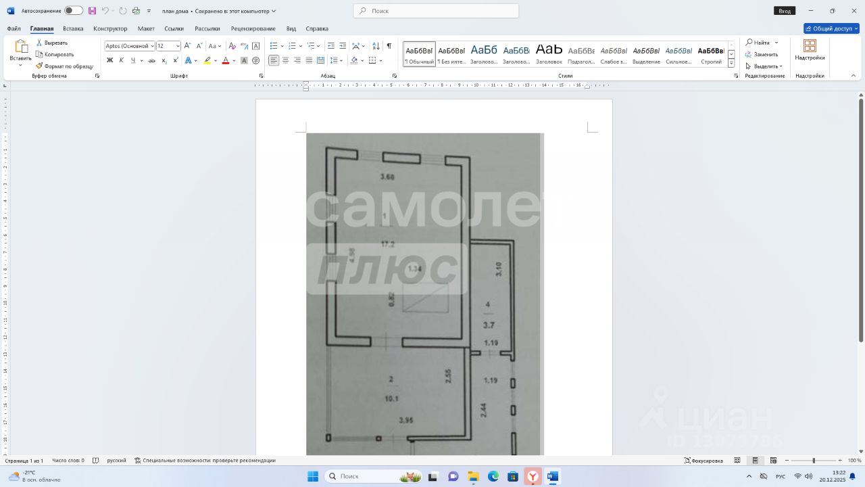Viewport: 865px width, 487px height.
Task: Click the Общий доступ button
Action: (831, 28)
